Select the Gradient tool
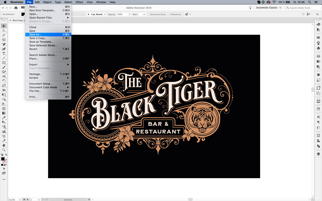Viewport: 322px width, 201px height. tap(4, 113)
